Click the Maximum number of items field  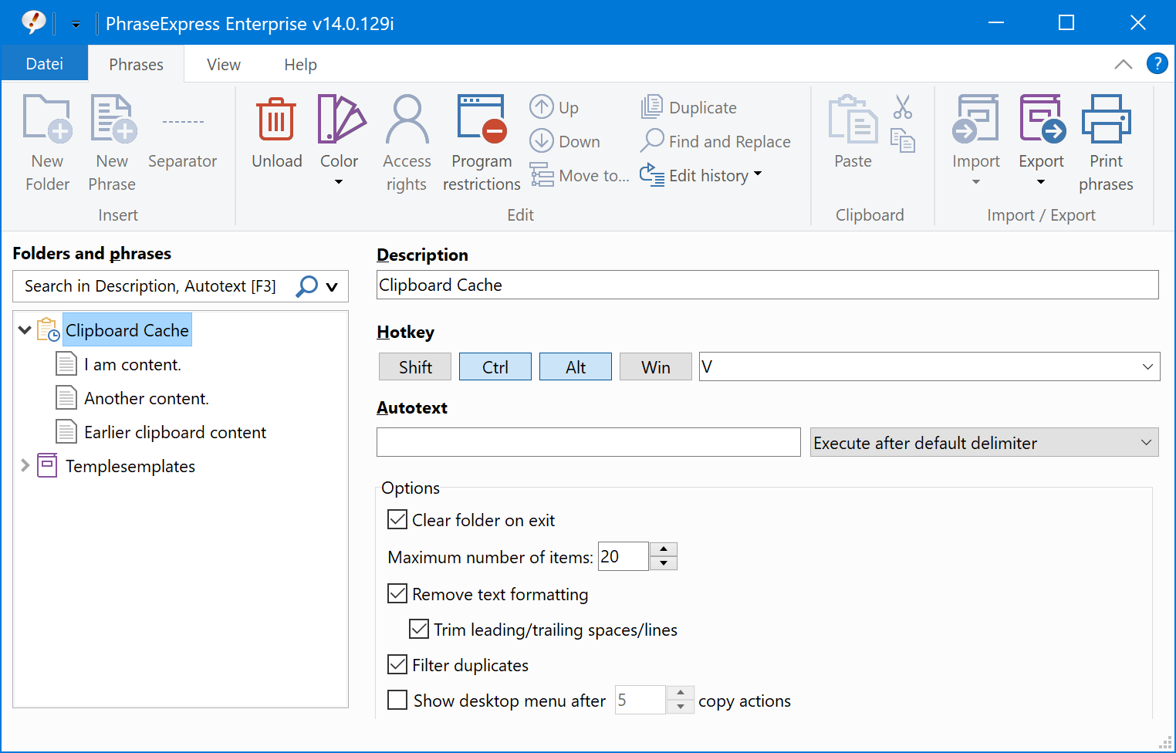tap(623, 556)
